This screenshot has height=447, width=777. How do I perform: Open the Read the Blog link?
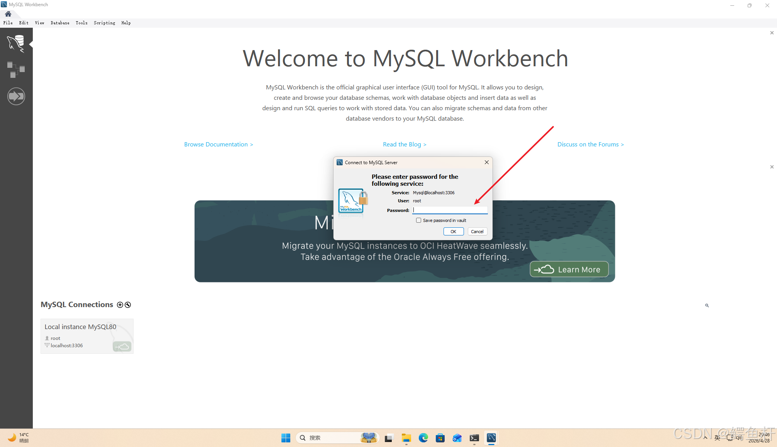pyautogui.click(x=405, y=145)
